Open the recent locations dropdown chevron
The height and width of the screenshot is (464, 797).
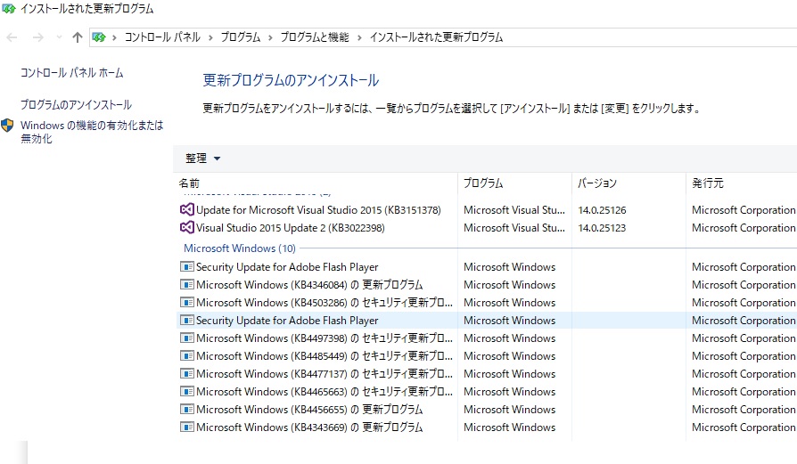click(59, 37)
